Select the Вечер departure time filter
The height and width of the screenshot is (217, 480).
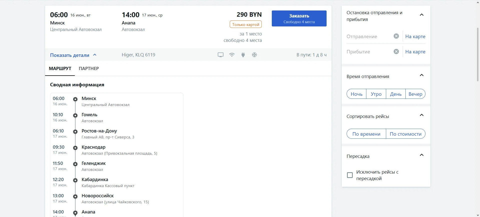coord(415,94)
